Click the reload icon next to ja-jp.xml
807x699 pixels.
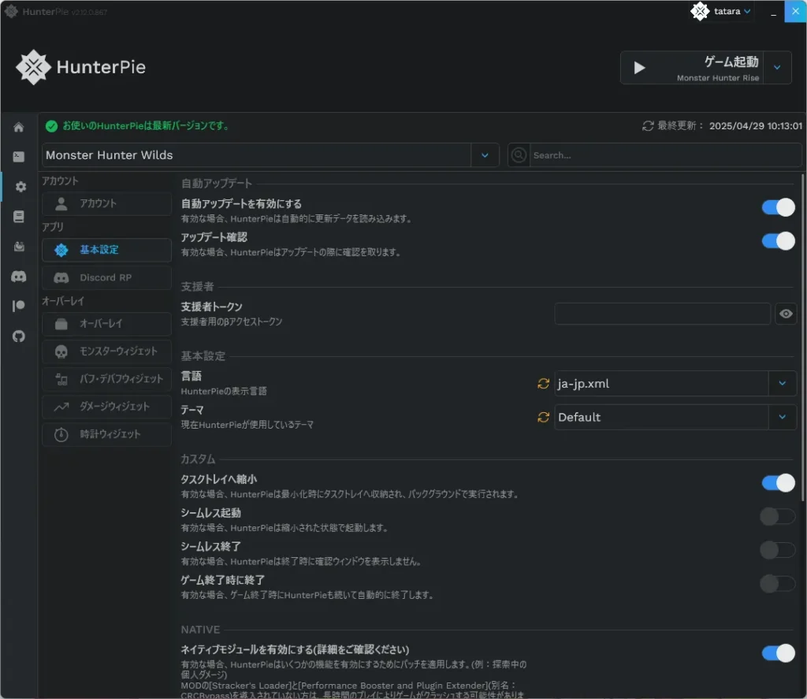543,384
